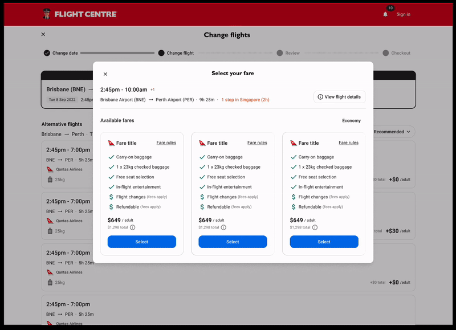The image size is (456, 330).
Task: Open View flight details
Action: (x=339, y=97)
